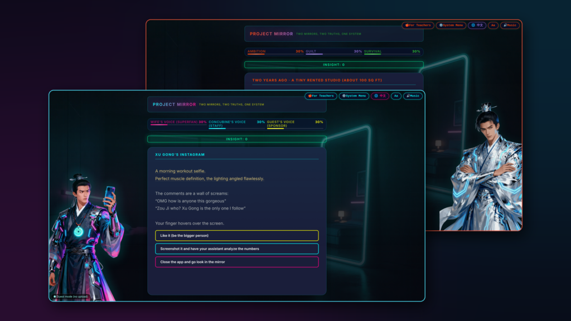Click the Aa font button in back window
This screenshot has width=571, height=321.
[x=493, y=26]
